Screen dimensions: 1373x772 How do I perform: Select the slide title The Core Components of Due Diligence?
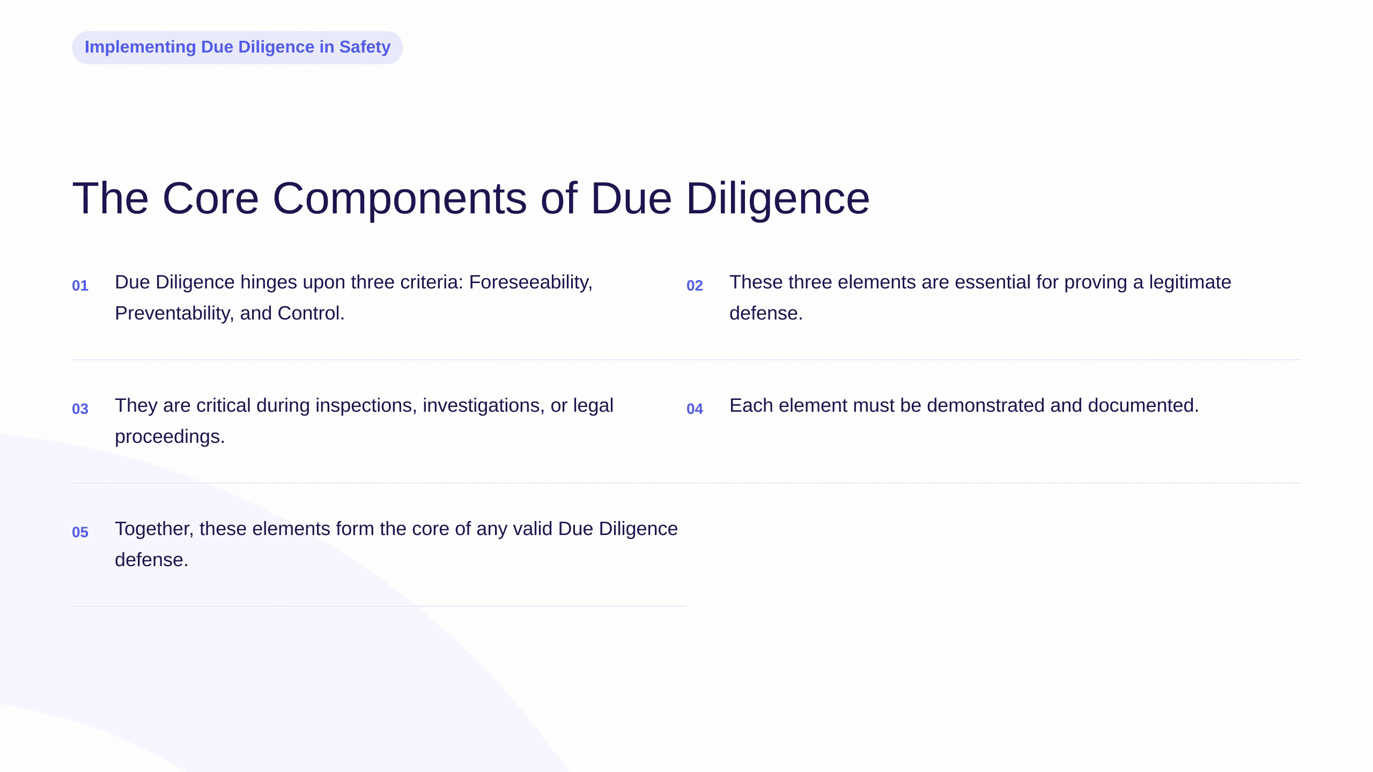[471, 198]
